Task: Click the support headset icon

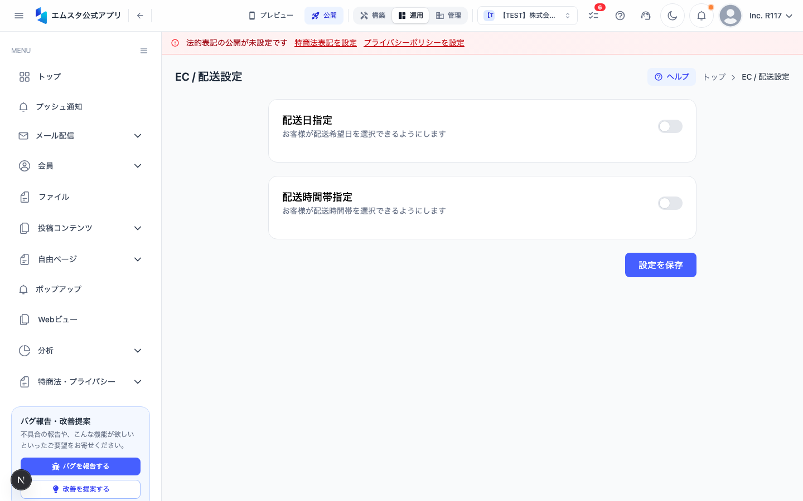Action: point(646,16)
